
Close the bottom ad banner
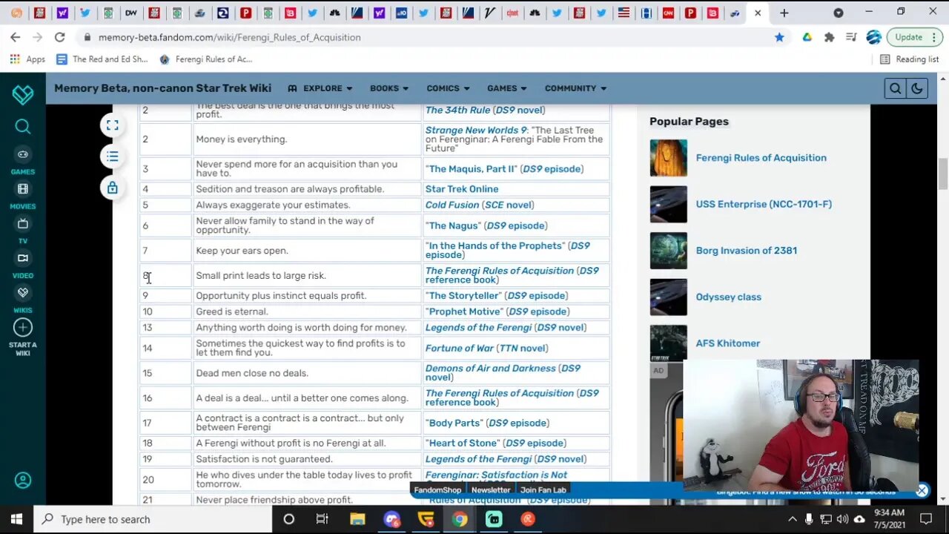click(922, 490)
